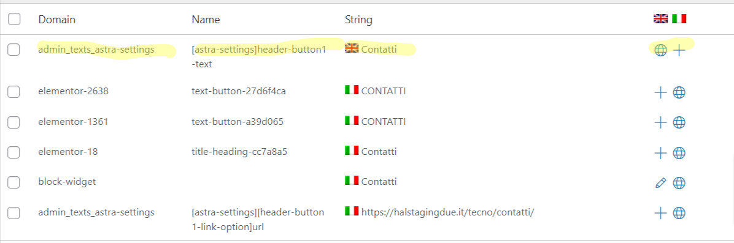Click title-heading-cc7a8a5 name cell
The height and width of the screenshot is (243, 734).
(x=239, y=152)
